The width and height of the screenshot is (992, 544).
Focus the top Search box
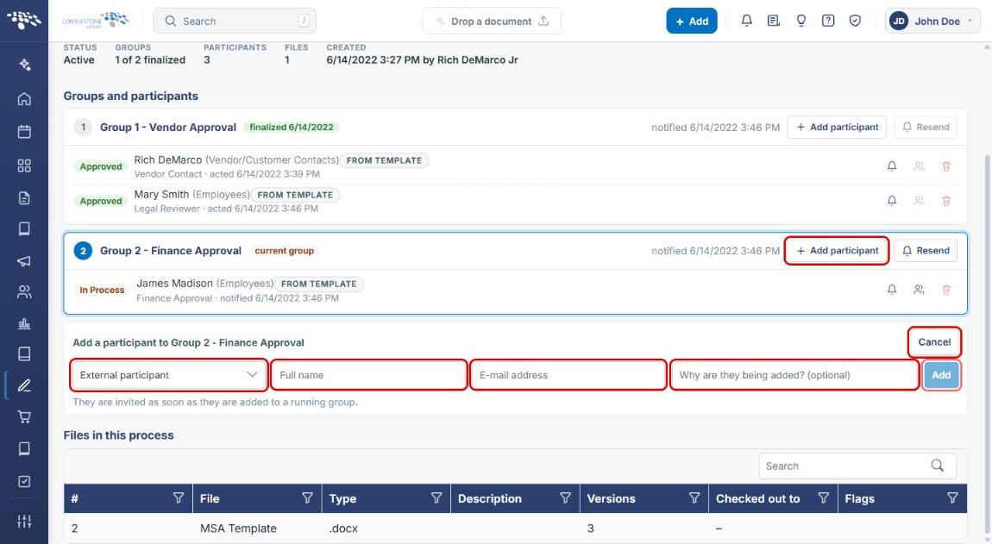click(235, 21)
